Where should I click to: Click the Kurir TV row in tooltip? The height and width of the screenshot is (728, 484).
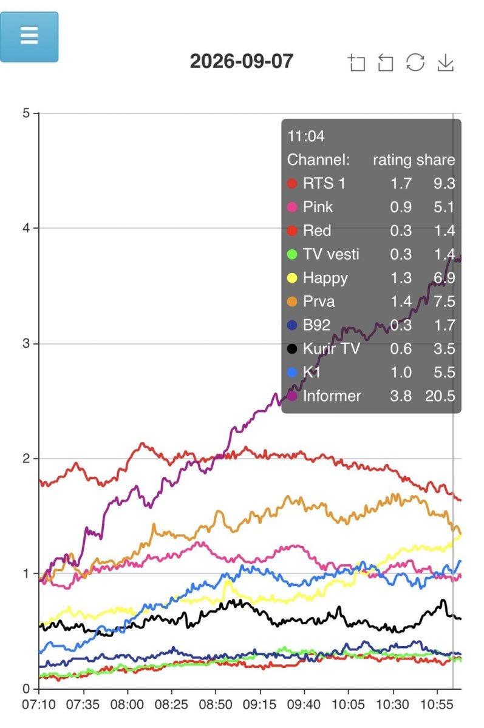point(371,349)
